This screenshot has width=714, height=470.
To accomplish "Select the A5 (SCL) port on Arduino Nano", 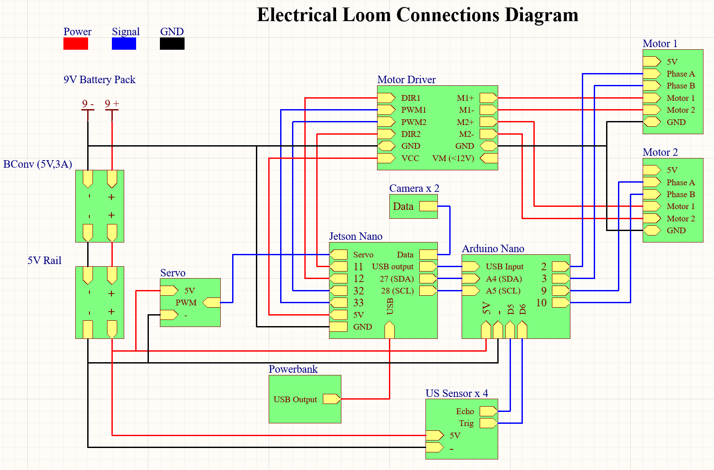I will coord(471,290).
